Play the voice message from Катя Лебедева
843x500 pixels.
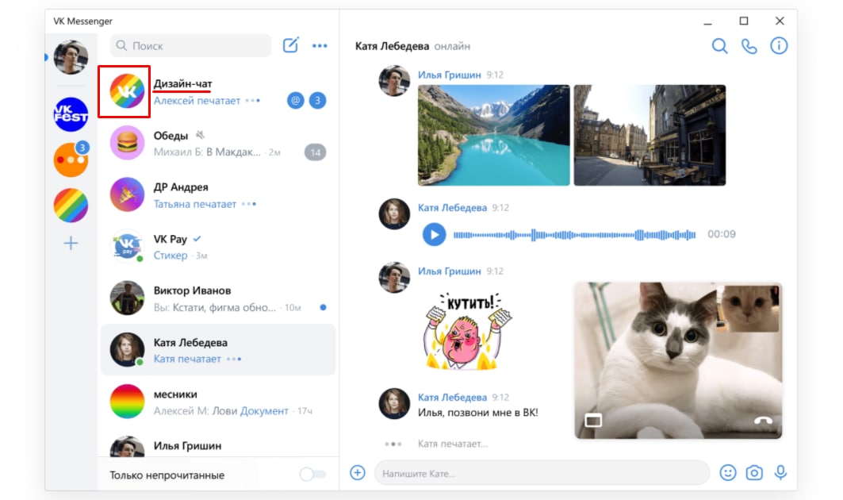click(x=434, y=234)
